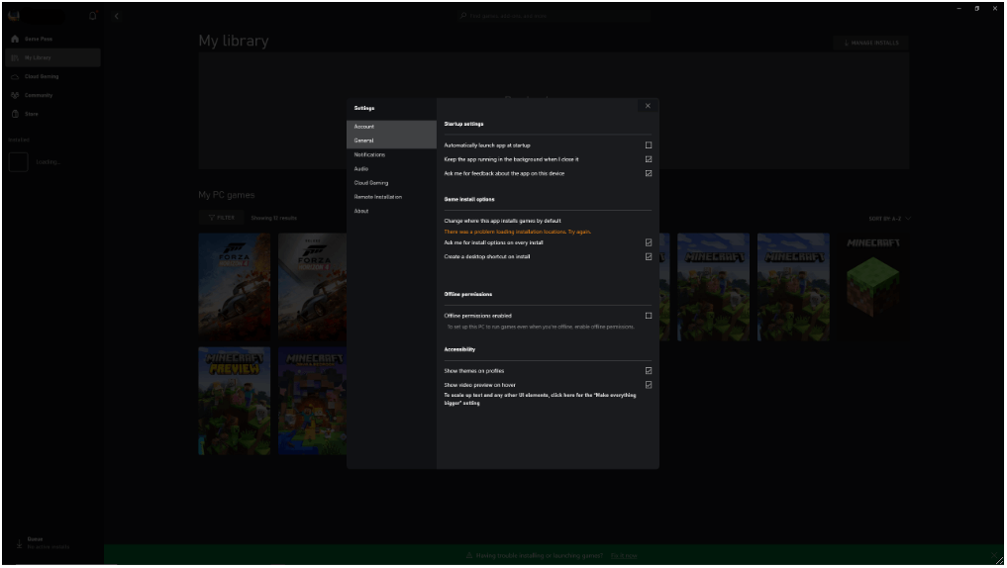Open the Account settings tab
The image size is (1007, 568).
click(391, 127)
